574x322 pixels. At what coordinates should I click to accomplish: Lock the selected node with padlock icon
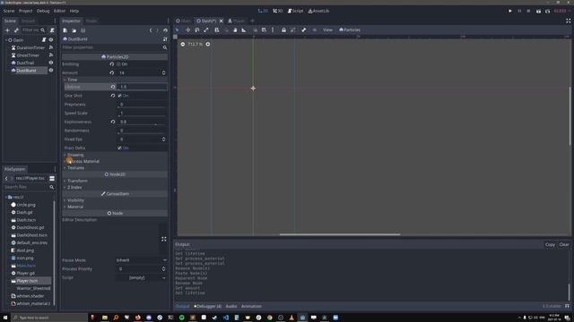[283, 30]
